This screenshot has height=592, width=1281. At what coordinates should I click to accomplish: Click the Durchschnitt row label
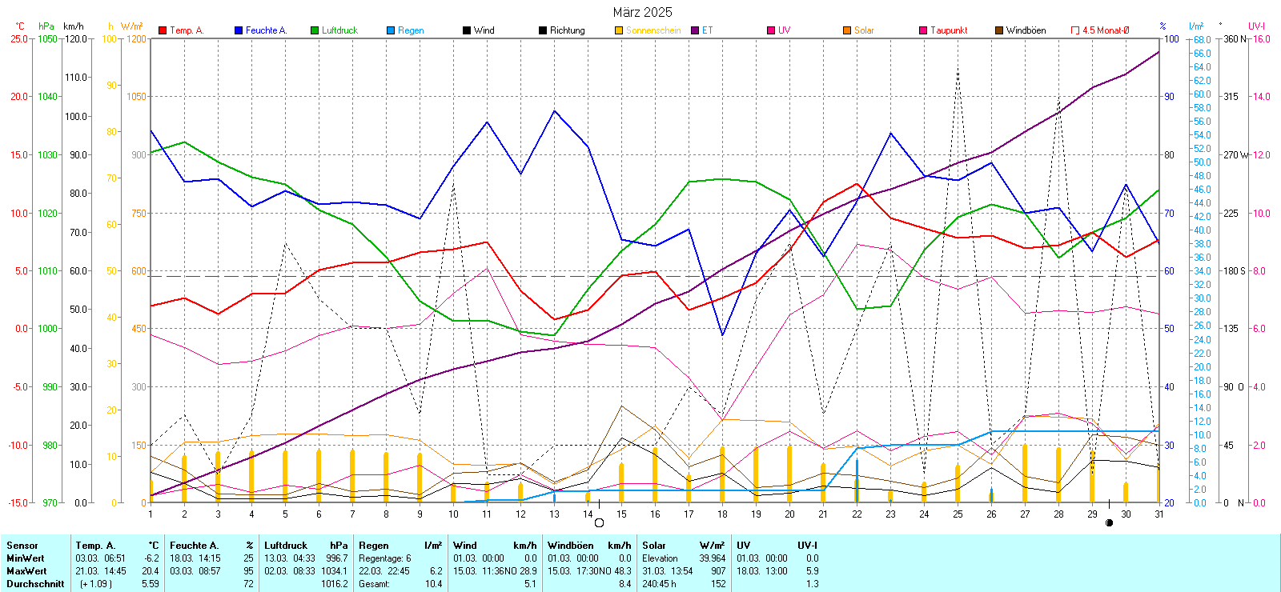[x=35, y=584]
